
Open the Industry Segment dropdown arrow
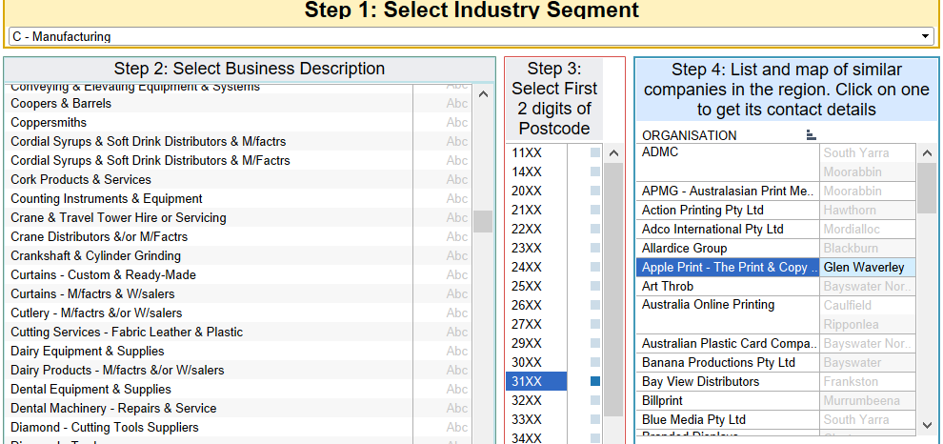[926, 36]
